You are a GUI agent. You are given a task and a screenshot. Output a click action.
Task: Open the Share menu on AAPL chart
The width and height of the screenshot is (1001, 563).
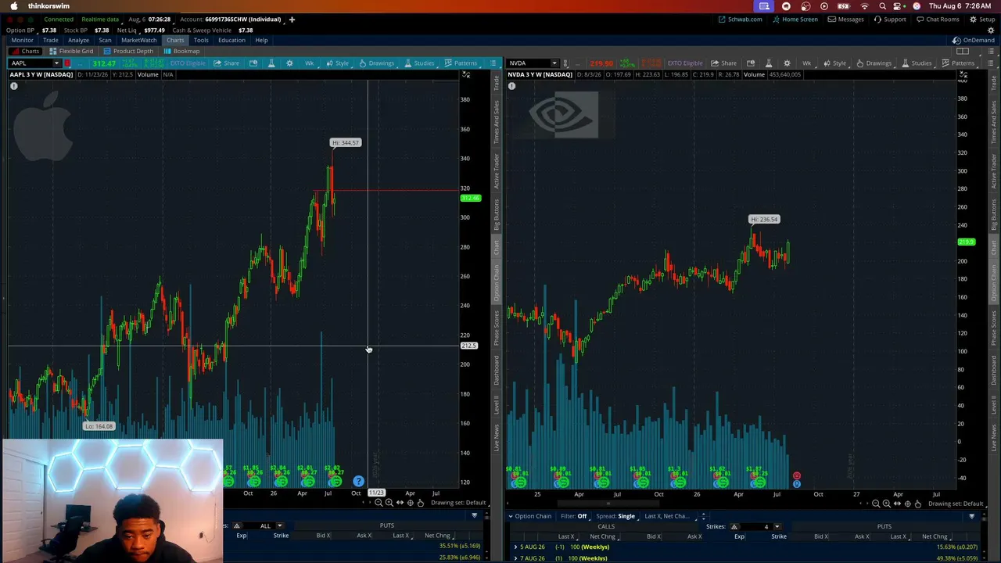(227, 63)
